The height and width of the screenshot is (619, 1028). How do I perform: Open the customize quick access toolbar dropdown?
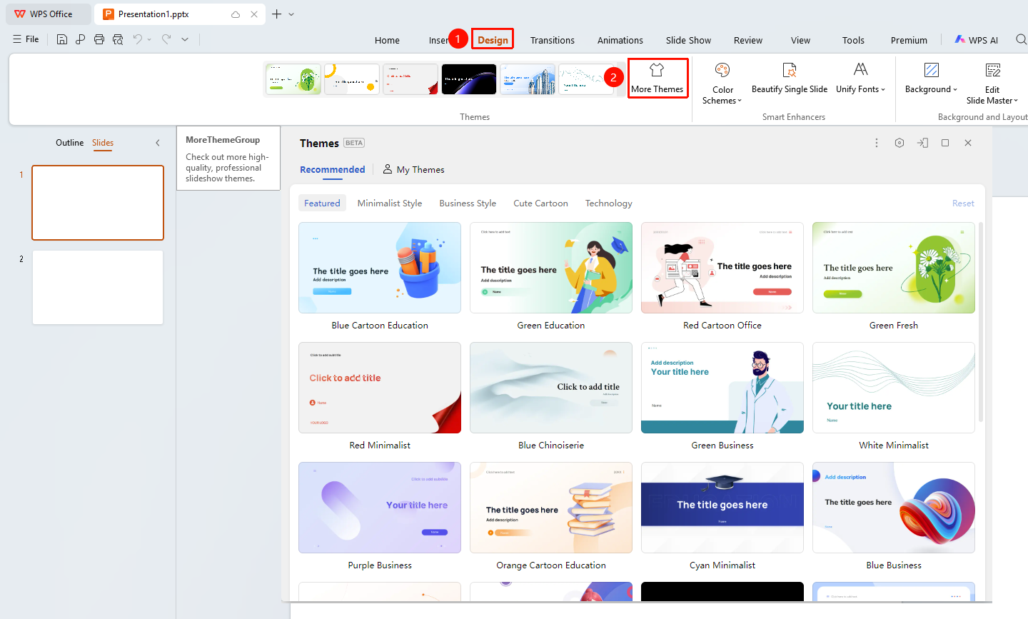point(185,39)
